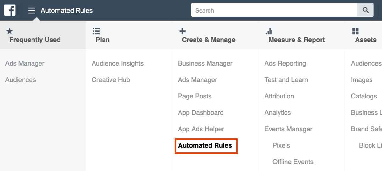Select the Measure & Report header
This screenshot has width=382, height=171.
302,35
